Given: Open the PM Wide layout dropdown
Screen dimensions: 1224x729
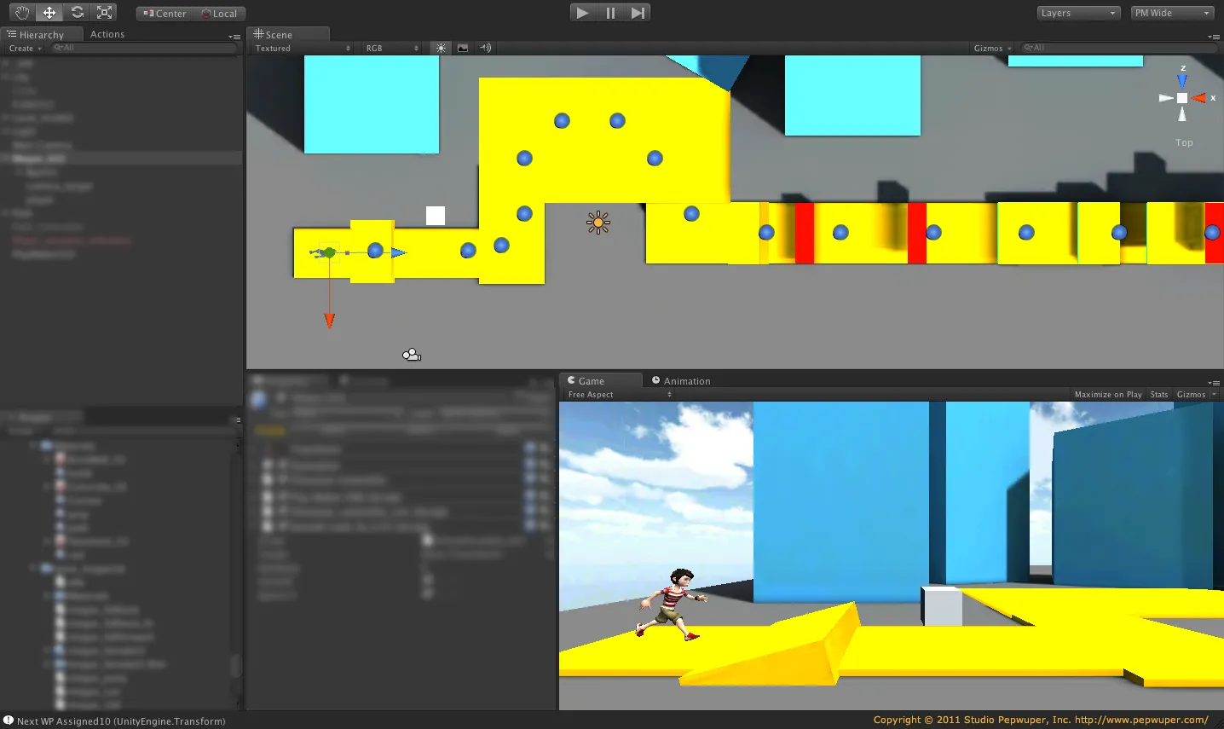Looking at the screenshot, I should coord(1172,13).
